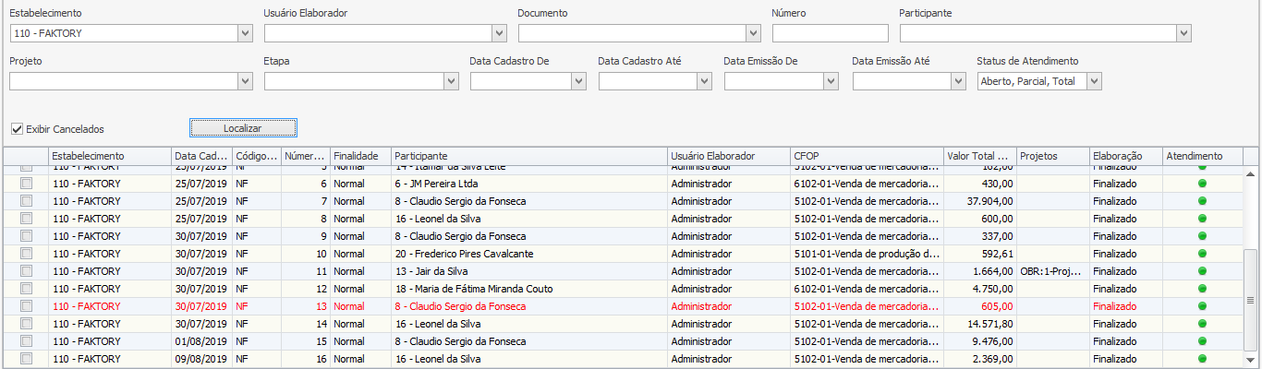
Task: Open the Usuário Elaborador dropdown list
Action: 499,33
